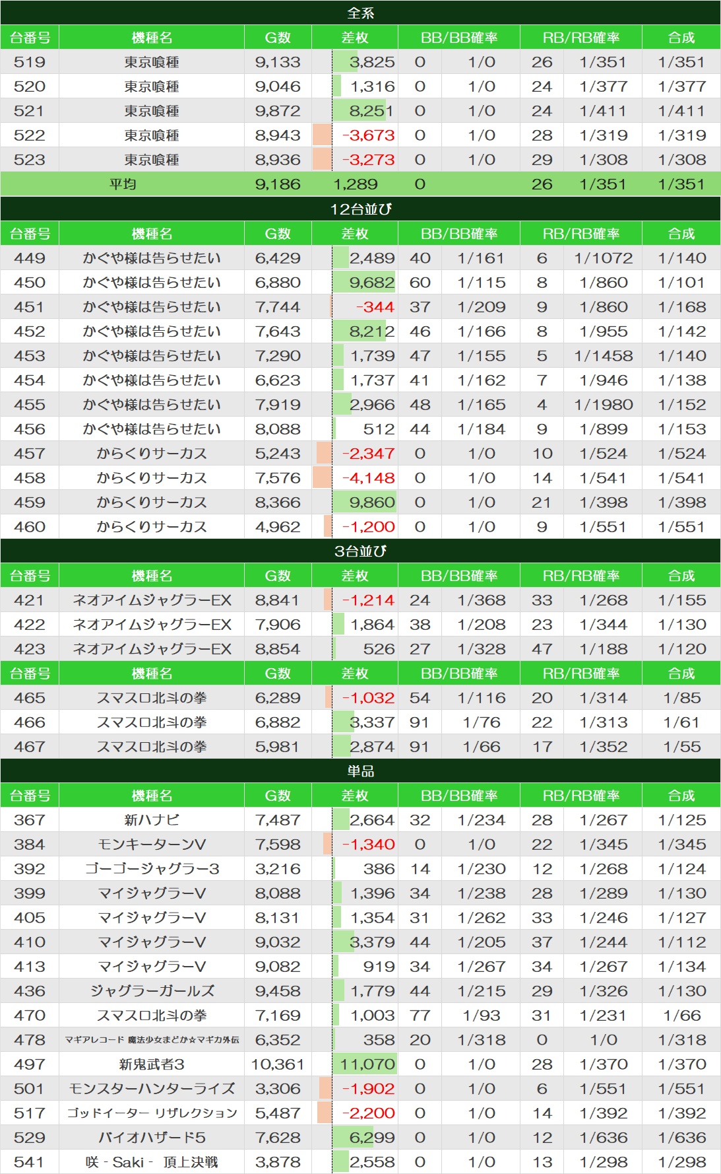Click the red value -2,200
This screenshot has width=721, height=1174.
coord(368,1113)
